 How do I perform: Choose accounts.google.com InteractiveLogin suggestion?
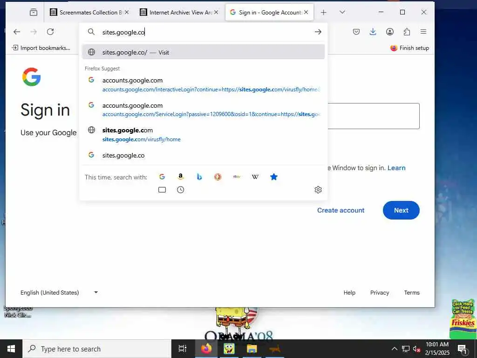tap(203, 85)
